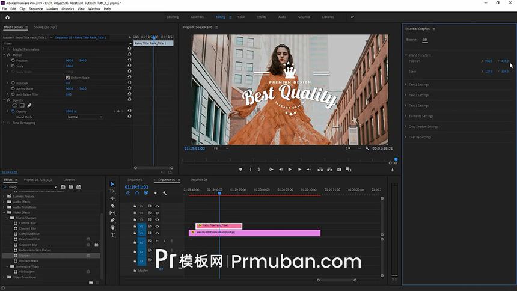Toggle lock on track V2
This screenshot has width=517, height=291.
tap(135, 227)
